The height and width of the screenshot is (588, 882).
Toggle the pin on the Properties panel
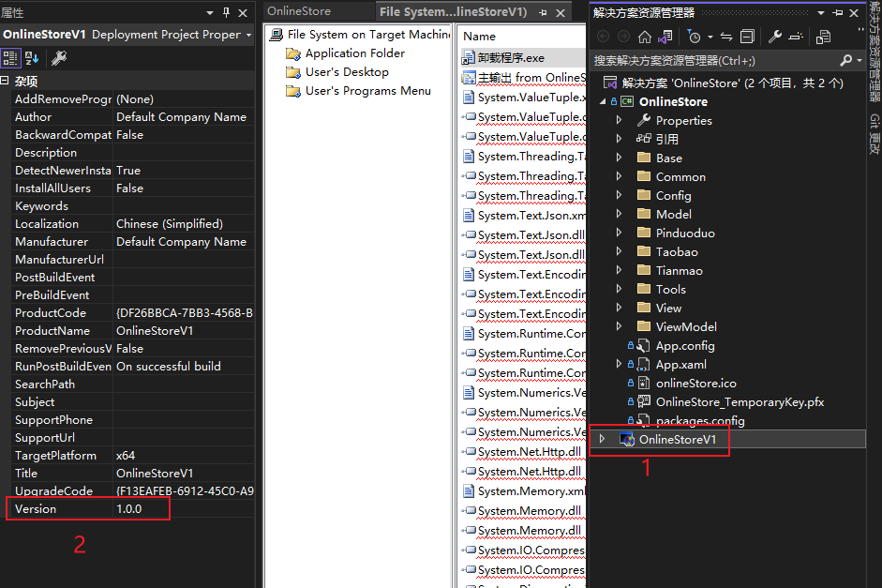(x=226, y=13)
